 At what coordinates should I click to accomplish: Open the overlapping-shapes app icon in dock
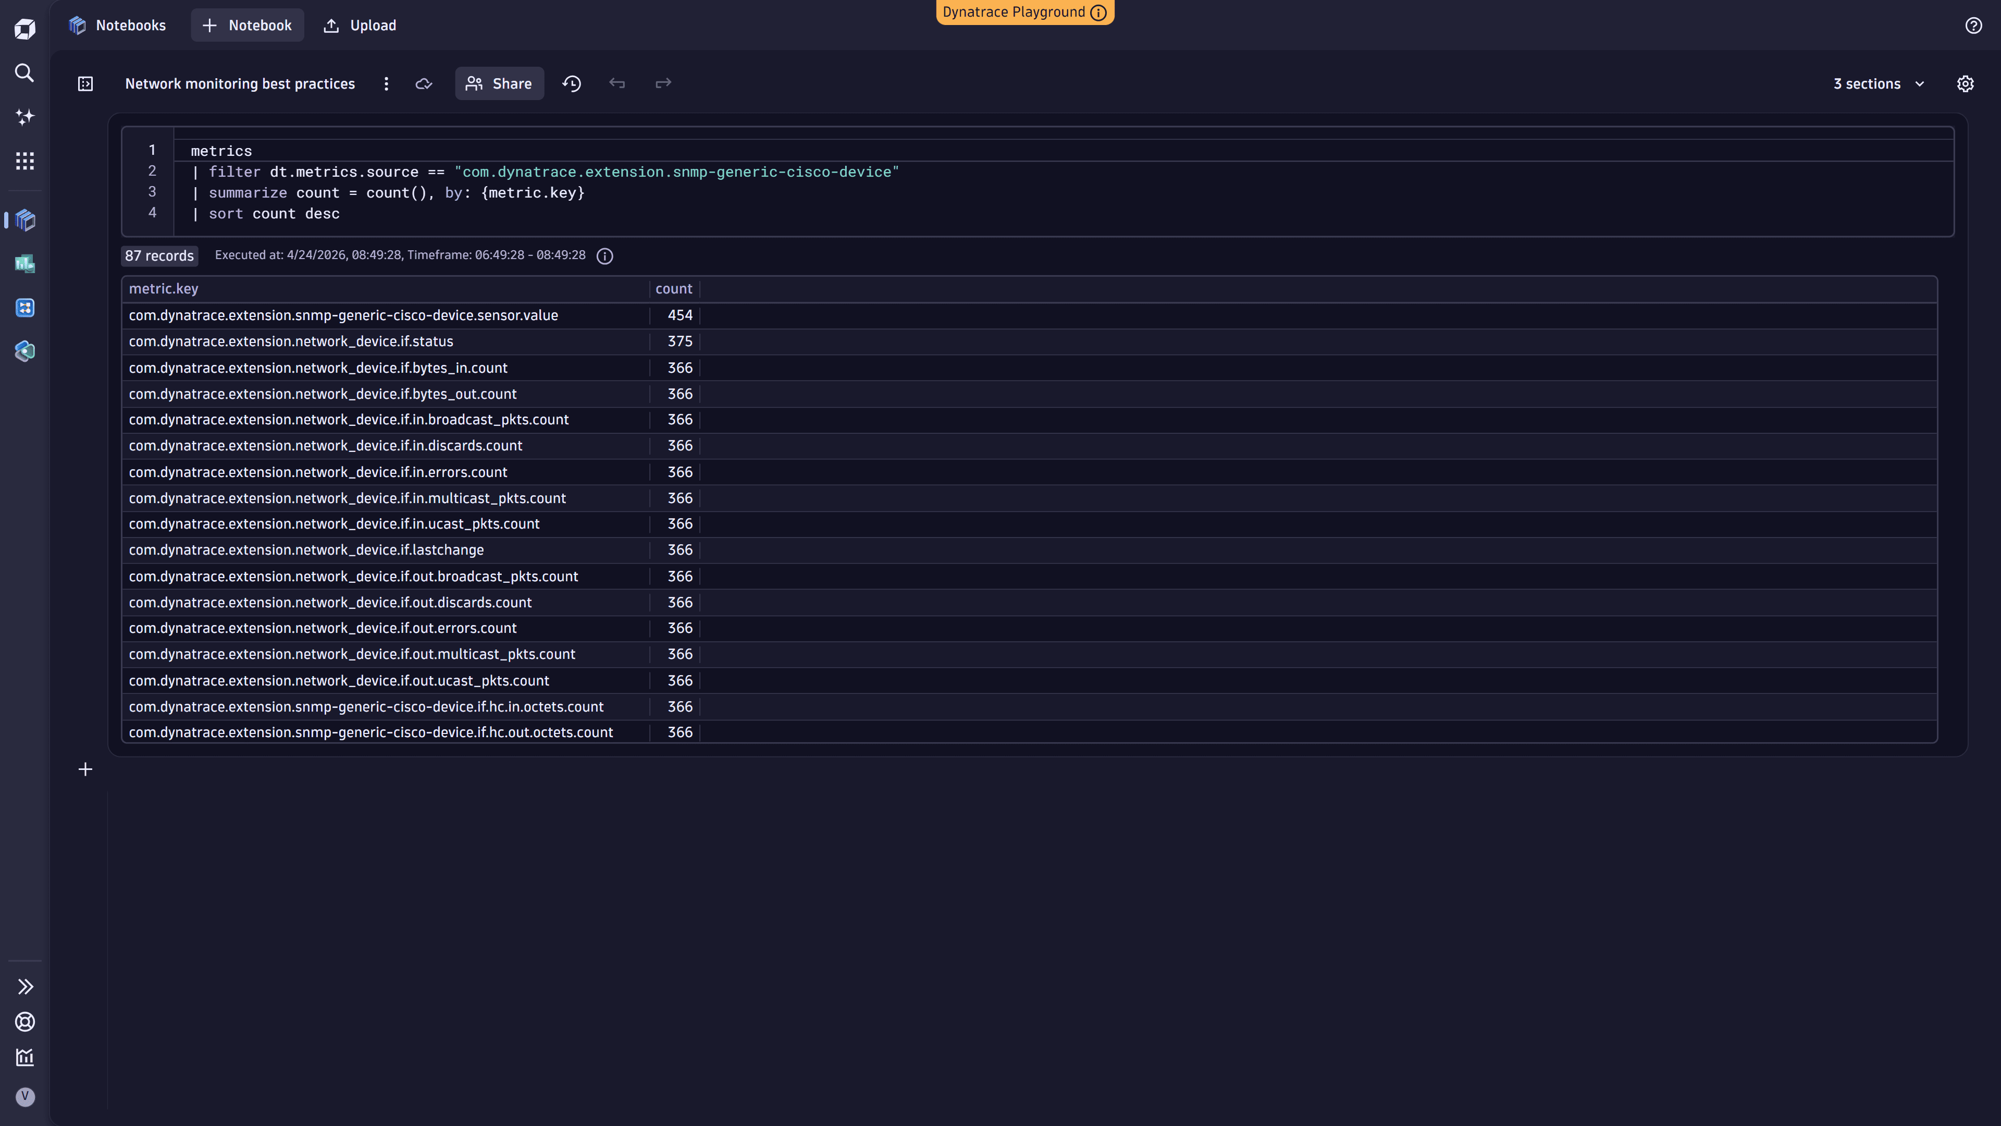coord(25,351)
